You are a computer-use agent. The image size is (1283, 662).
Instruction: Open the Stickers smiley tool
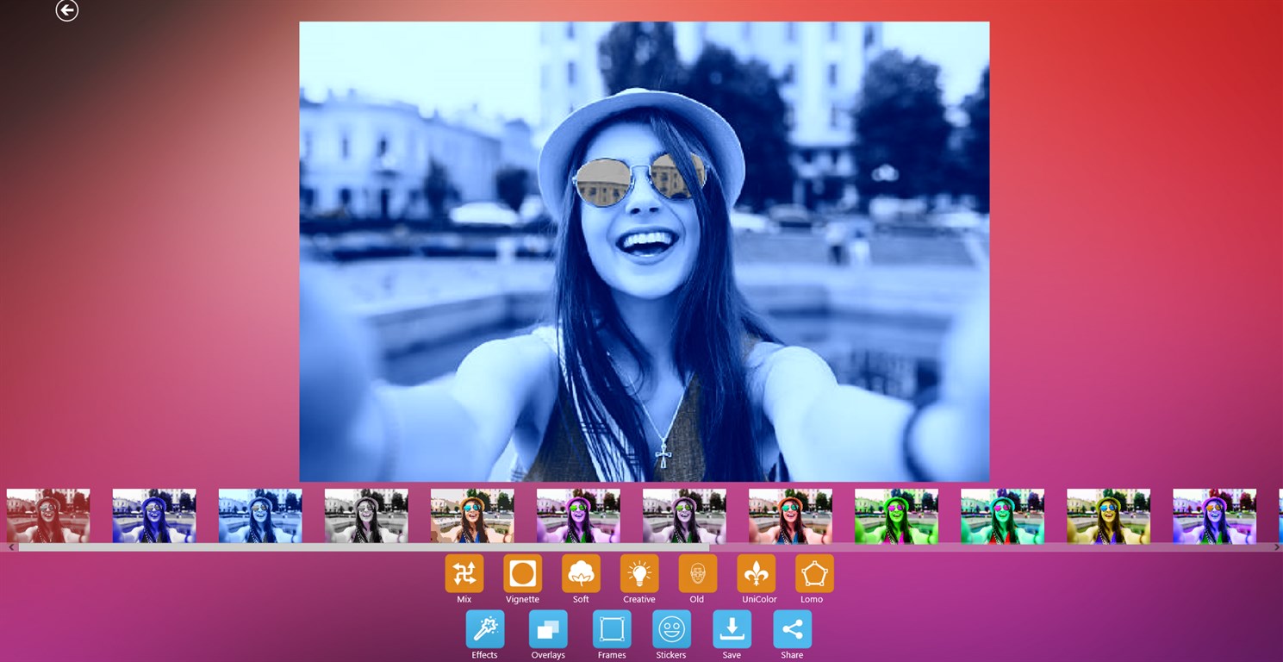point(671,629)
